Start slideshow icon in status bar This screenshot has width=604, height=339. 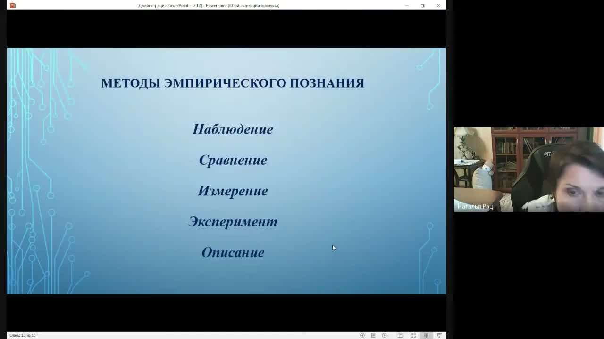pos(439,335)
